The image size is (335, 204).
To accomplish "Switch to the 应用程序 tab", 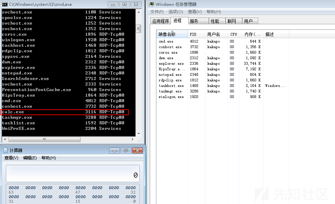I will pyautogui.click(x=161, y=21).
